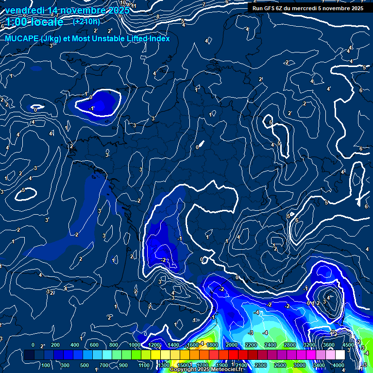Image resolution: width=373 pixels, height=373 pixels.
Task: Click 'Run GFS 6Z du mercredi 5 novembre 2025' label
Action: pyautogui.click(x=308, y=8)
